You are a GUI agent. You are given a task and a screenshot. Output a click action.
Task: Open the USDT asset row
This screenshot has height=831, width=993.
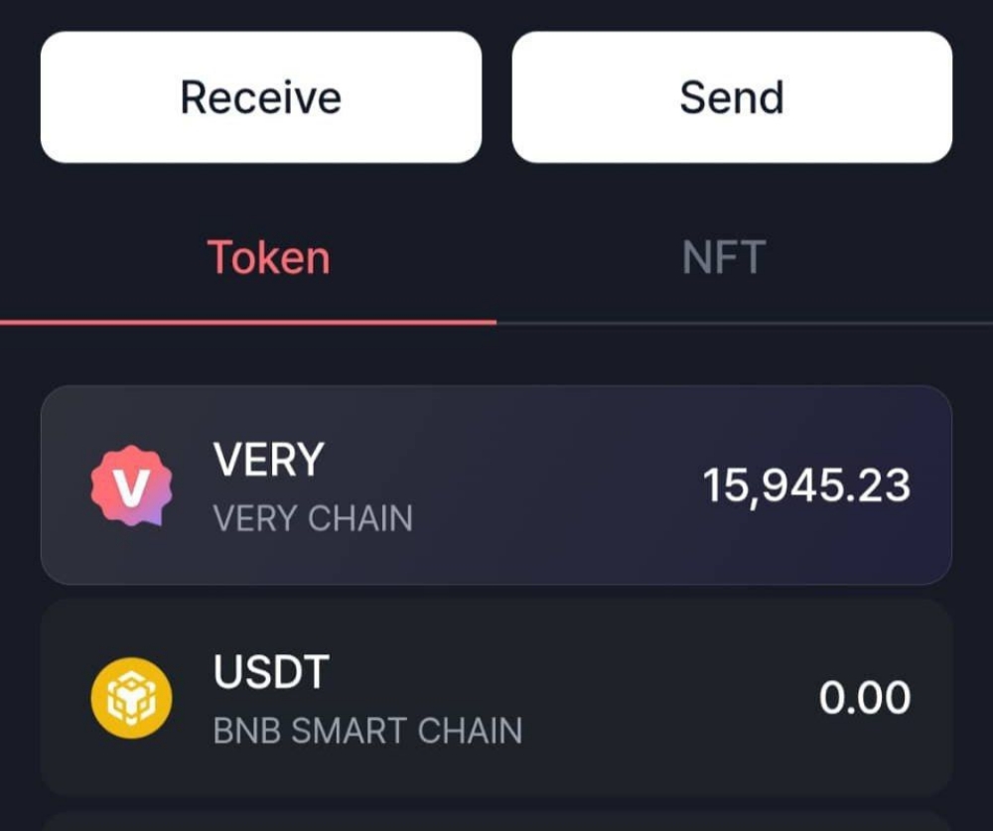click(x=496, y=697)
